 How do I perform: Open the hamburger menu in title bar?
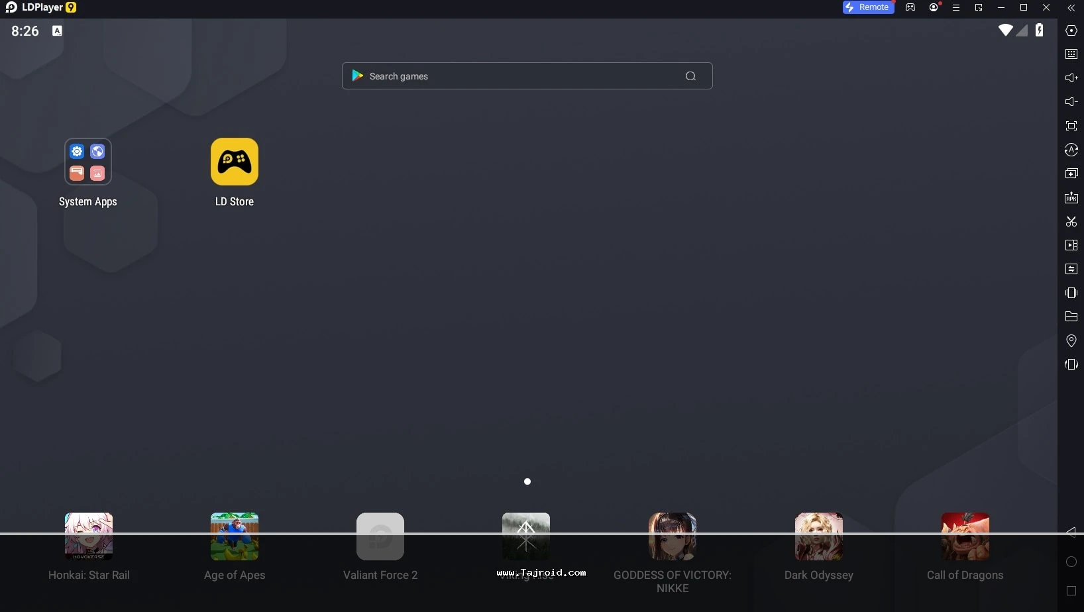click(955, 8)
